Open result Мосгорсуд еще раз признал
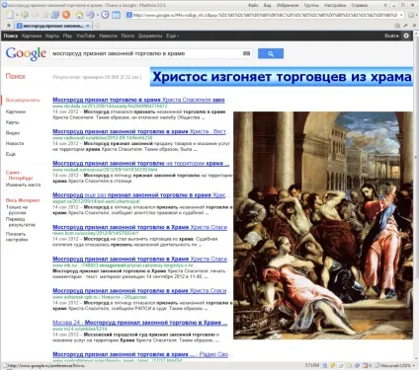 [x=139, y=195]
